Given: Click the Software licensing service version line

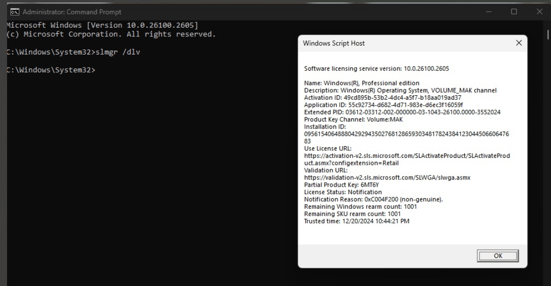Looking at the screenshot, I should coord(376,69).
